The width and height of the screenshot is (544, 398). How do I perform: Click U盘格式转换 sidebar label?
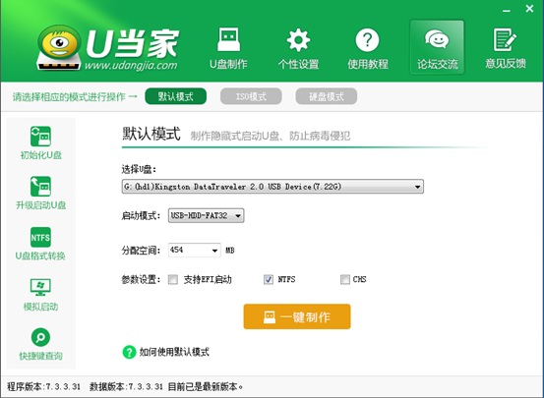click(40, 256)
